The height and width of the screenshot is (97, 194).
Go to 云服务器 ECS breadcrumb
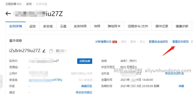(x=13, y=4)
